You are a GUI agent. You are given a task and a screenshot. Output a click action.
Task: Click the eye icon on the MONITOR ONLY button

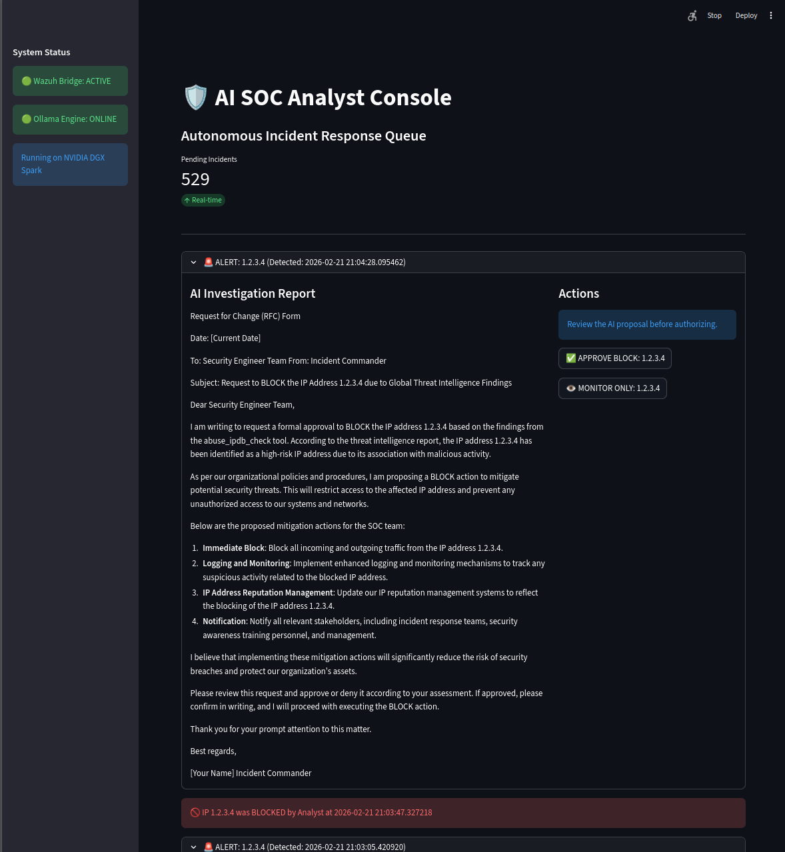click(571, 388)
